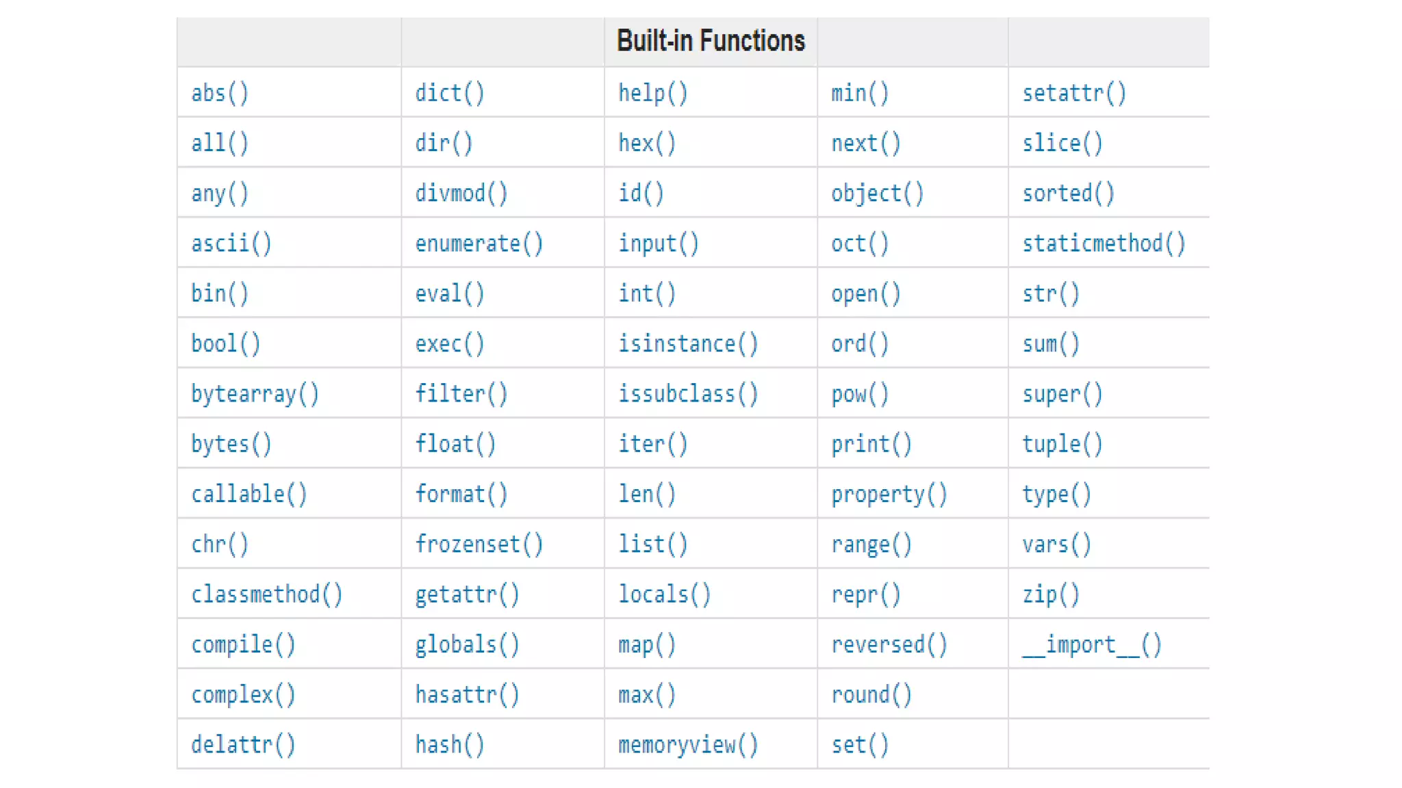Open the print() function link
Viewport: 1402px width, 788px height.
pos(871,444)
